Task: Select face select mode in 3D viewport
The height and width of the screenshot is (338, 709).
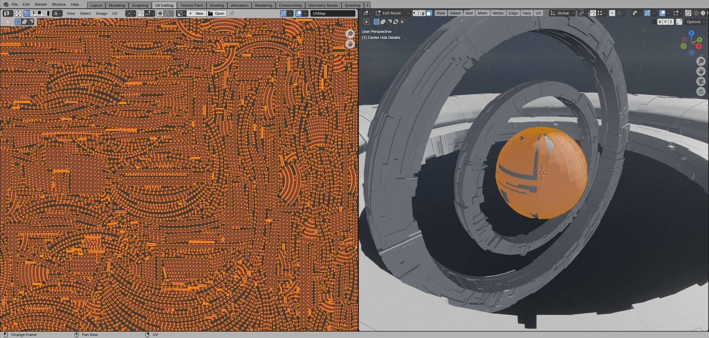Action: (429, 13)
